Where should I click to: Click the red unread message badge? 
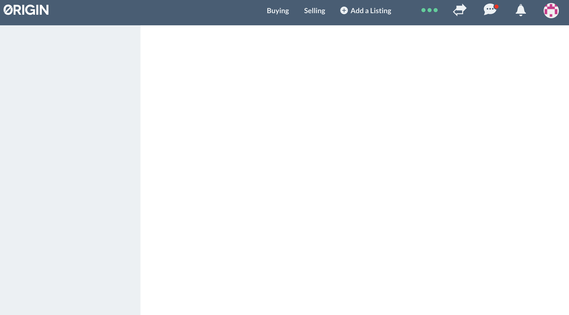point(496,7)
